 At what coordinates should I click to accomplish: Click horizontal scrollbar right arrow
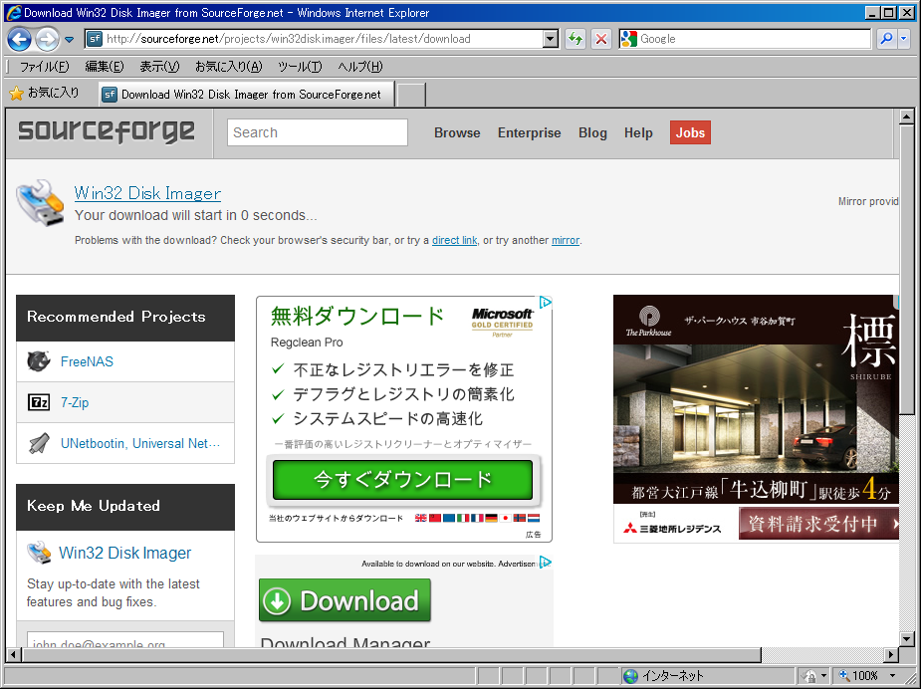[892, 655]
